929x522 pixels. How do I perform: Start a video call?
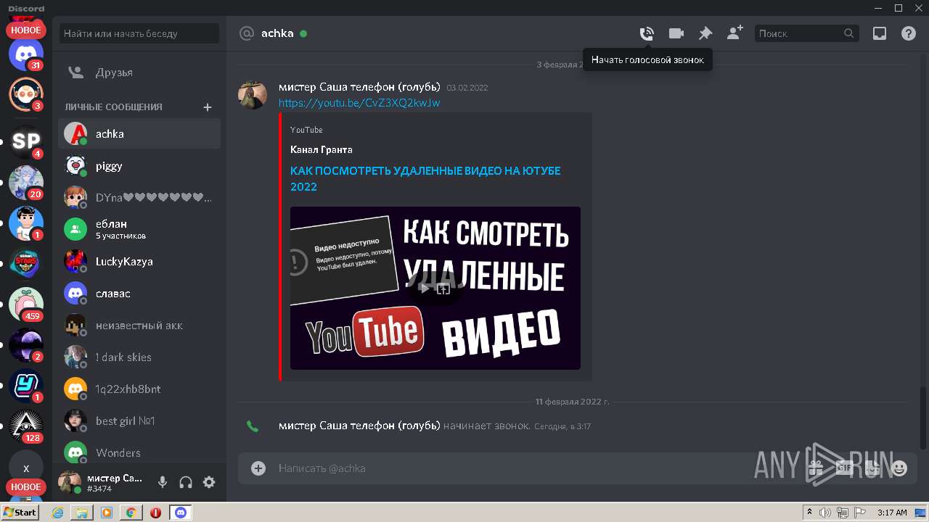tap(676, 33)
